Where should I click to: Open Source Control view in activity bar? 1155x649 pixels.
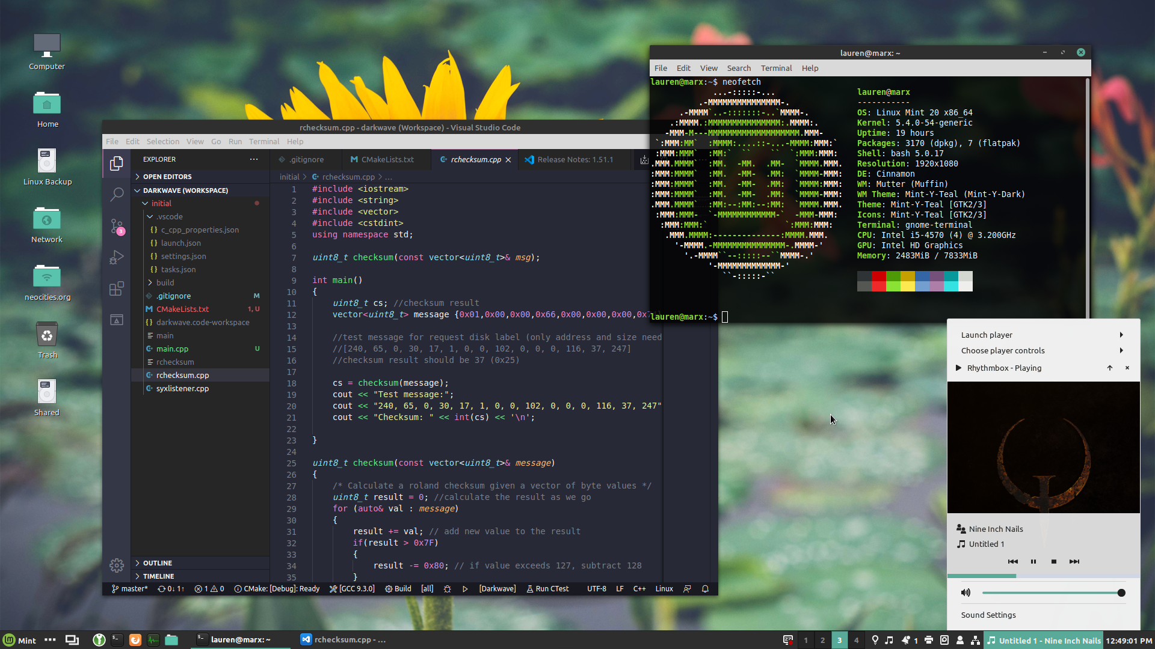click(117, 226)
